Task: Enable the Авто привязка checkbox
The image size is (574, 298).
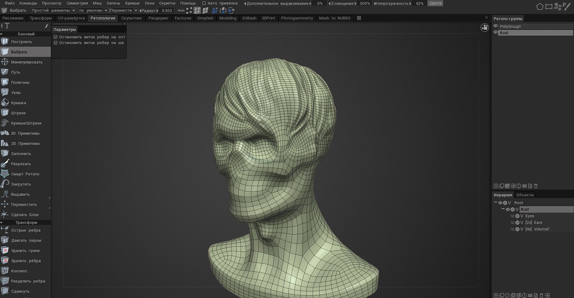Action: [204, 3]
